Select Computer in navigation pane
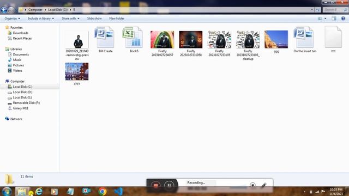 coord(17,81)
